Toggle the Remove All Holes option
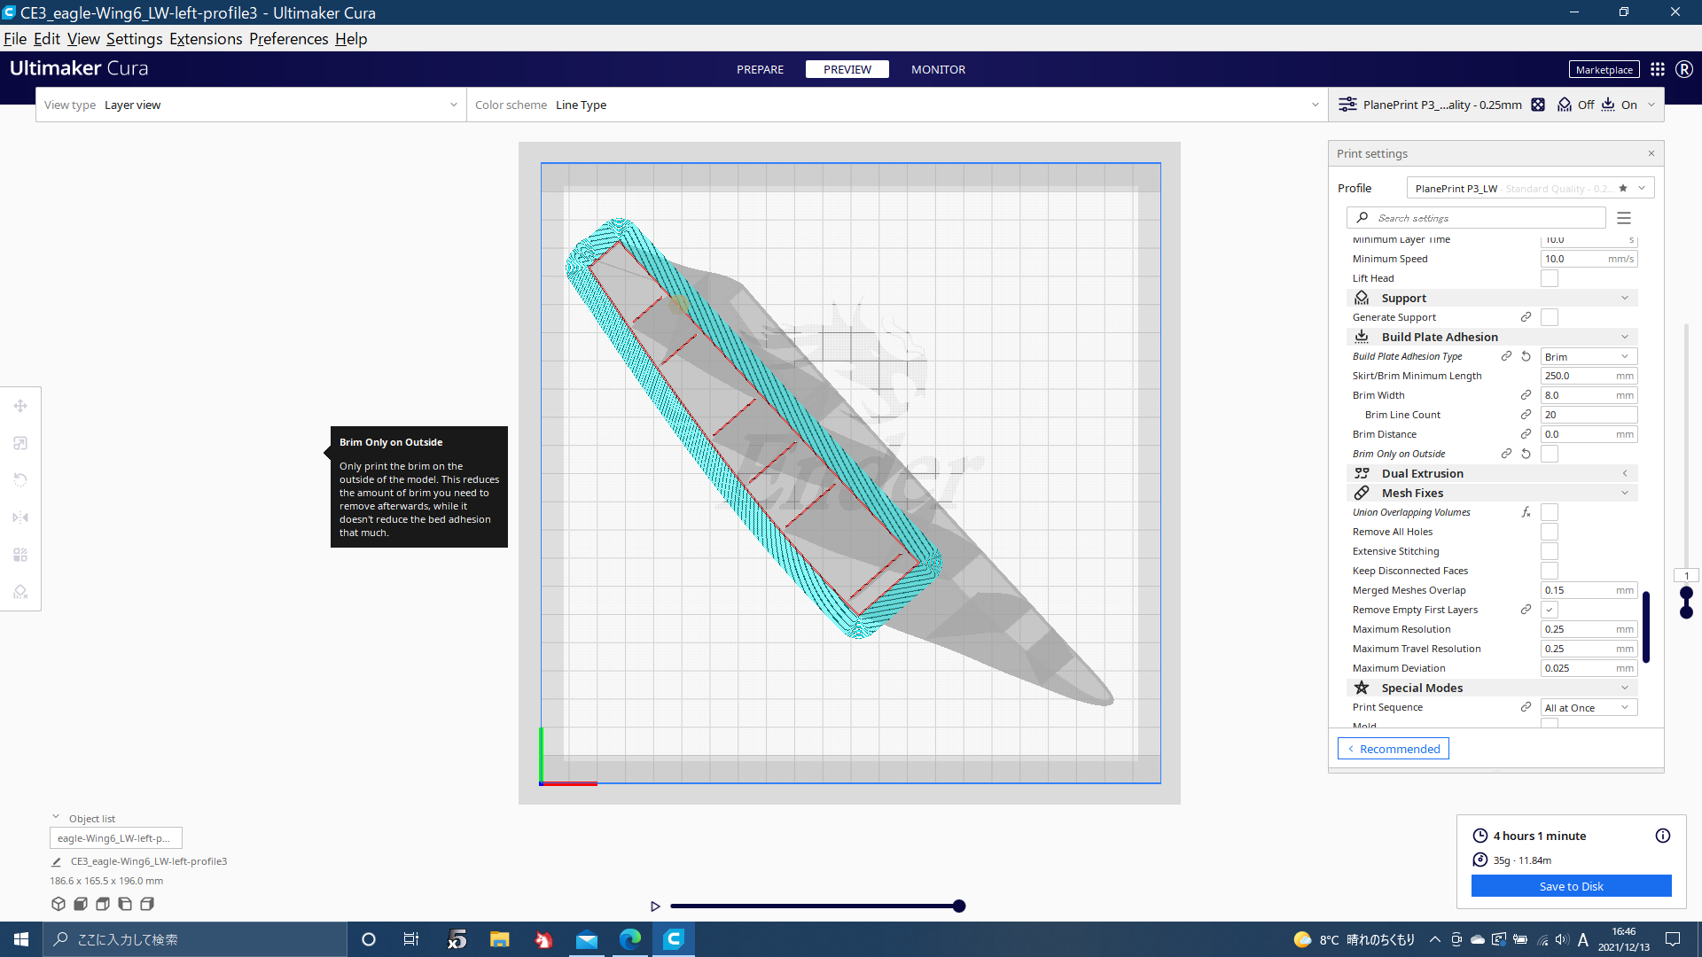The height and width of the screenshot is (957, 1702). coord(1550,531)
